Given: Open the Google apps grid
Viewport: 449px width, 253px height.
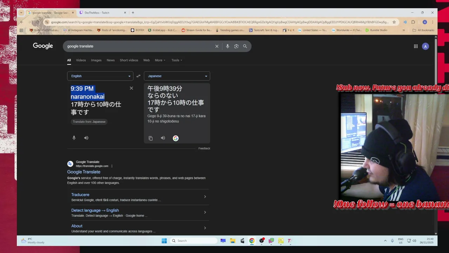Looking at the screenshot, I should point(416,46).
